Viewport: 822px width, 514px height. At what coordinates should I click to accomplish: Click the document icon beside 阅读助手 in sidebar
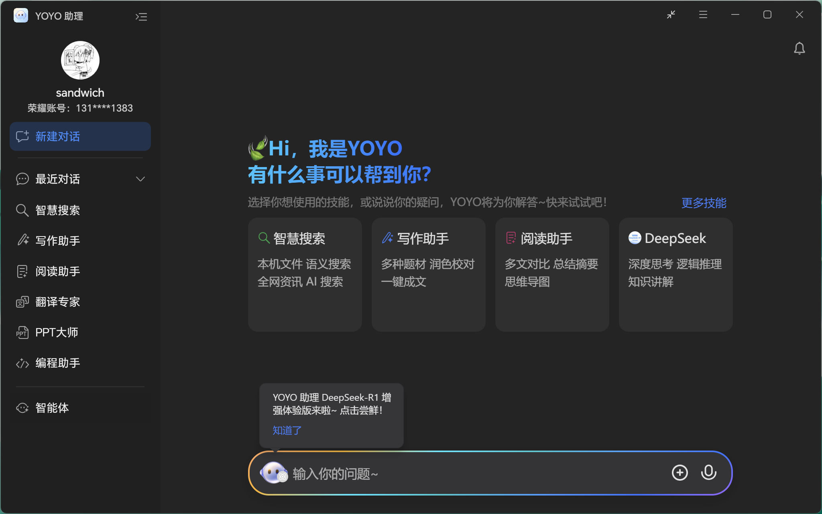point(22,271)
